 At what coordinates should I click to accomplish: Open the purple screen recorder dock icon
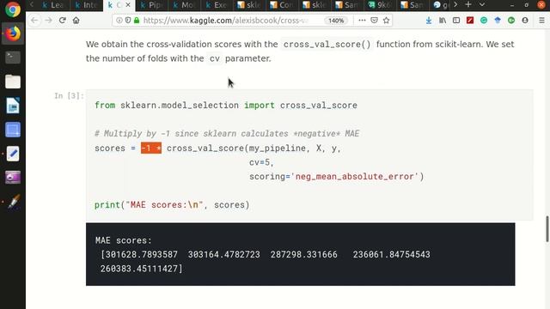[x=13, y=178]
